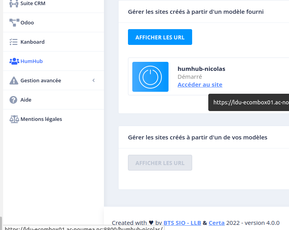This screenshot has width=289, height=230.
Task: Follow the Accéder au site link
Action: coord(200,84)
